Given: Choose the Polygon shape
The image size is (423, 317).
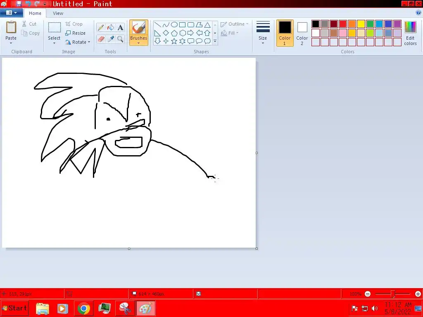Looking at the screenshot, I should [x=199, y=25].
